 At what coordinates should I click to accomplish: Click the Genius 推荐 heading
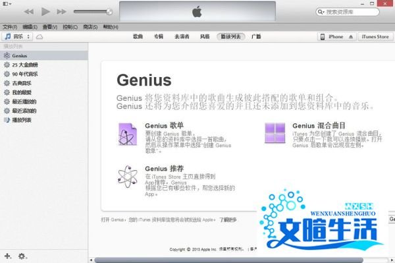click(164, 168)
